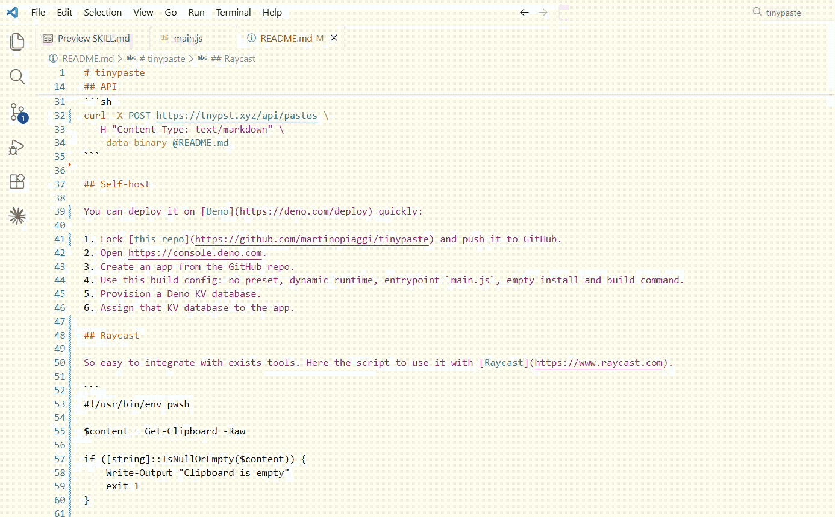Jump to sticky scroll line '# tinypaste'

pos(114,73)
